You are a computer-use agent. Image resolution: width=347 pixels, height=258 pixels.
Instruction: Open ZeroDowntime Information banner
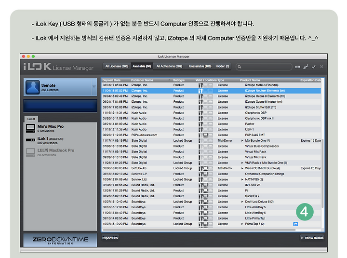[60, 240]
